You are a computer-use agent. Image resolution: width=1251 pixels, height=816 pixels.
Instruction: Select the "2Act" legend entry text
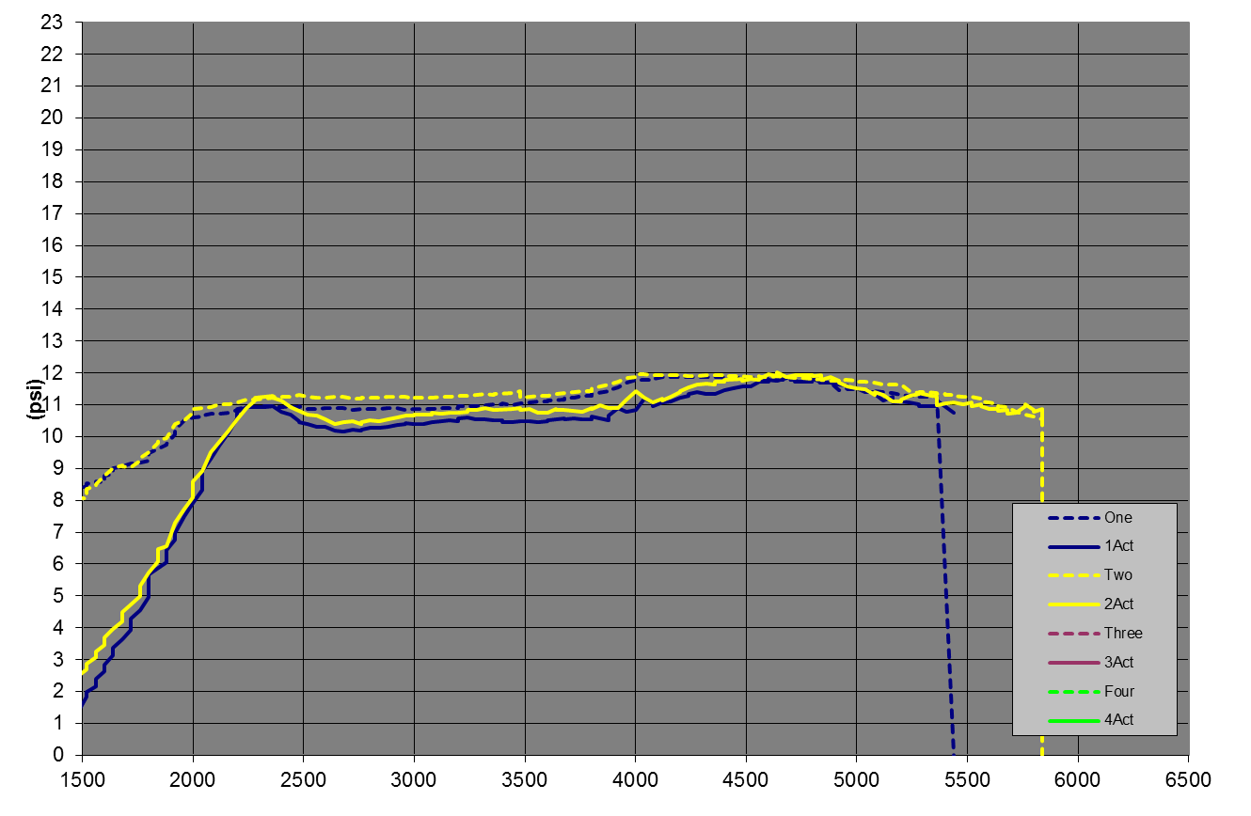pos(1118,604)
